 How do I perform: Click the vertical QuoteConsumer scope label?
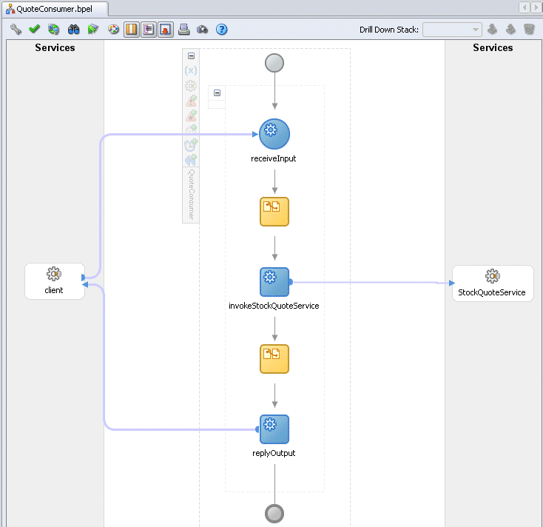191,195
